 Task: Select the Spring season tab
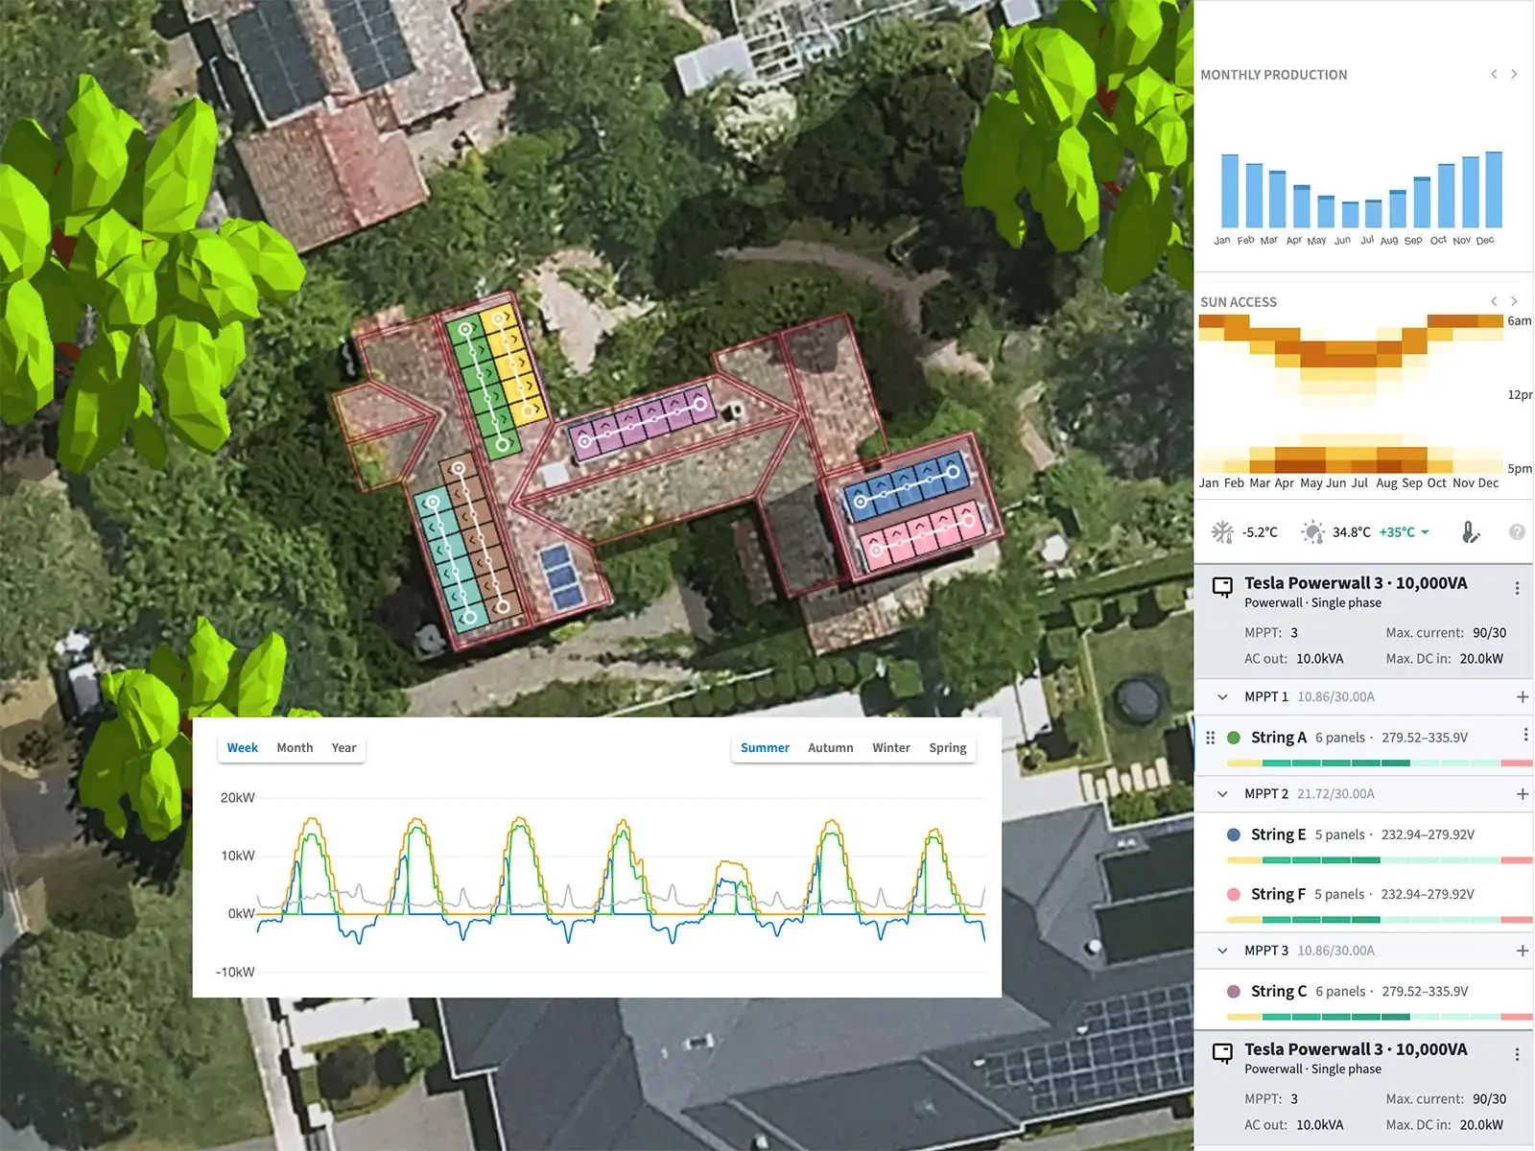click(x=948, y=748)
